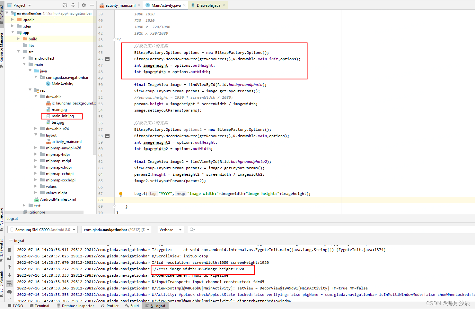The width and height of the screenshot is (475, 309).
Task: Expand the mipmap-hdpi folder
Action: [x=36, y=154]
